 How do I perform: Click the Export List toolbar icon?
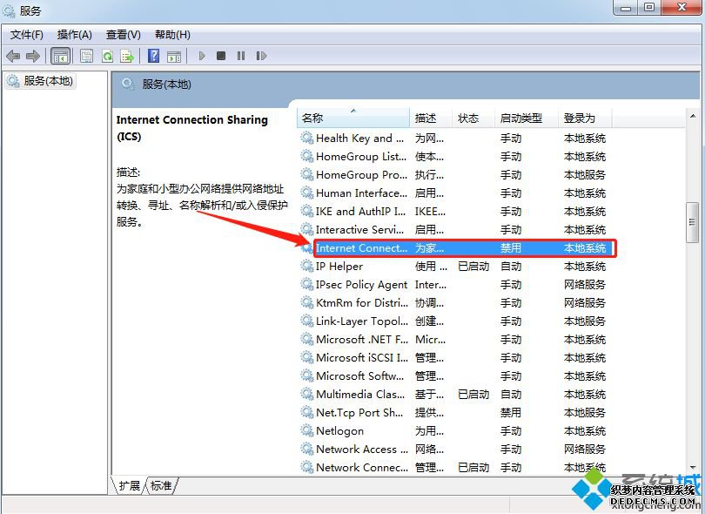(x=127, y=57)
